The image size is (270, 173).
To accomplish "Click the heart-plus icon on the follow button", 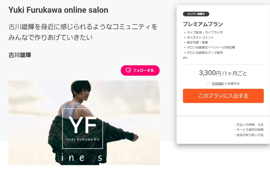I will pos(128,70).
